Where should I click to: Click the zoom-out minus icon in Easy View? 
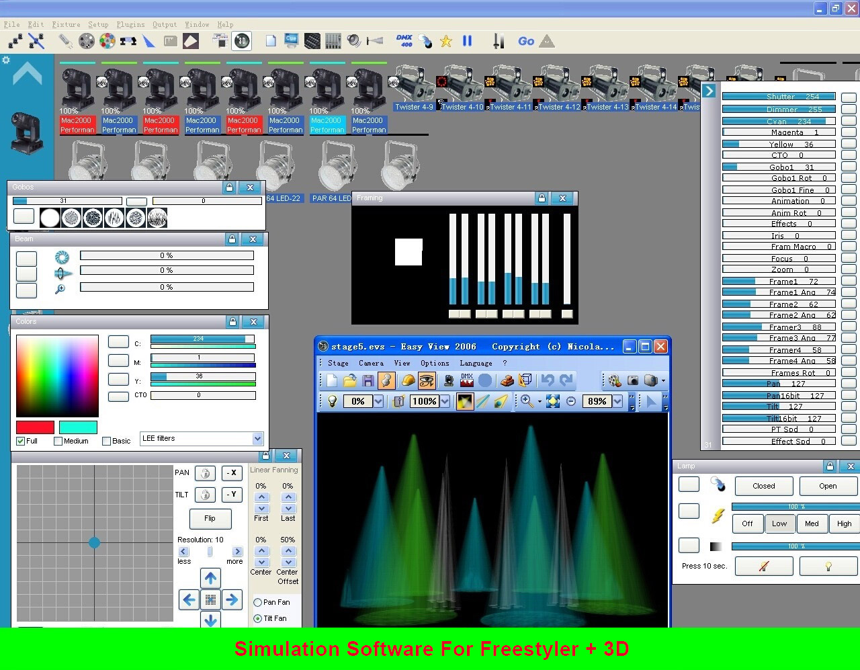(571, 402)
